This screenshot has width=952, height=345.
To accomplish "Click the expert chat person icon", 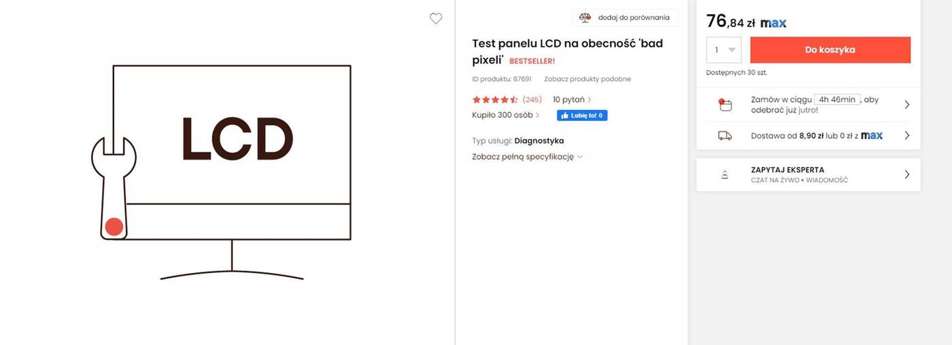I will point(725,175).
